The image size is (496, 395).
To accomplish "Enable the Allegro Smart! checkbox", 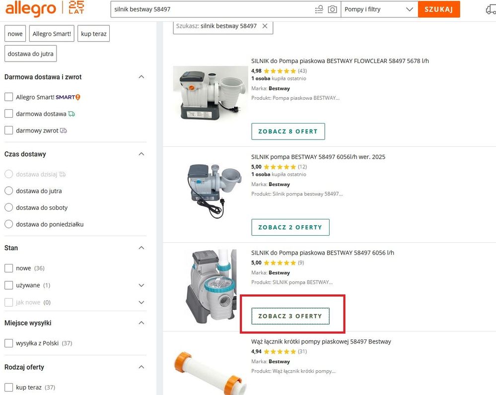I will pos(8,97).
